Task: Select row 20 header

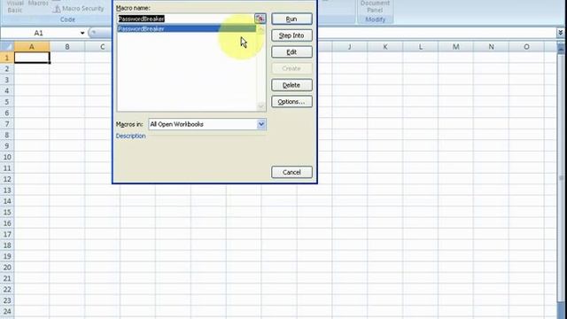Action: pos(7,268)
